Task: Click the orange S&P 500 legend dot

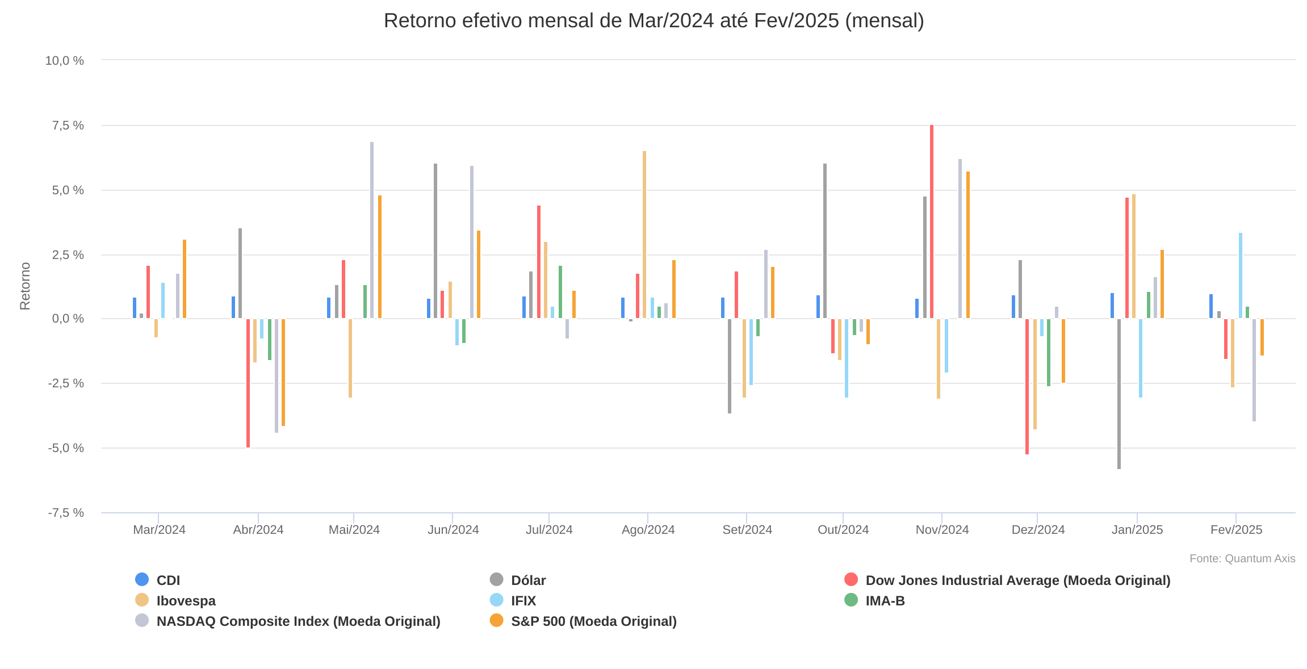Action: coord(496,620)
